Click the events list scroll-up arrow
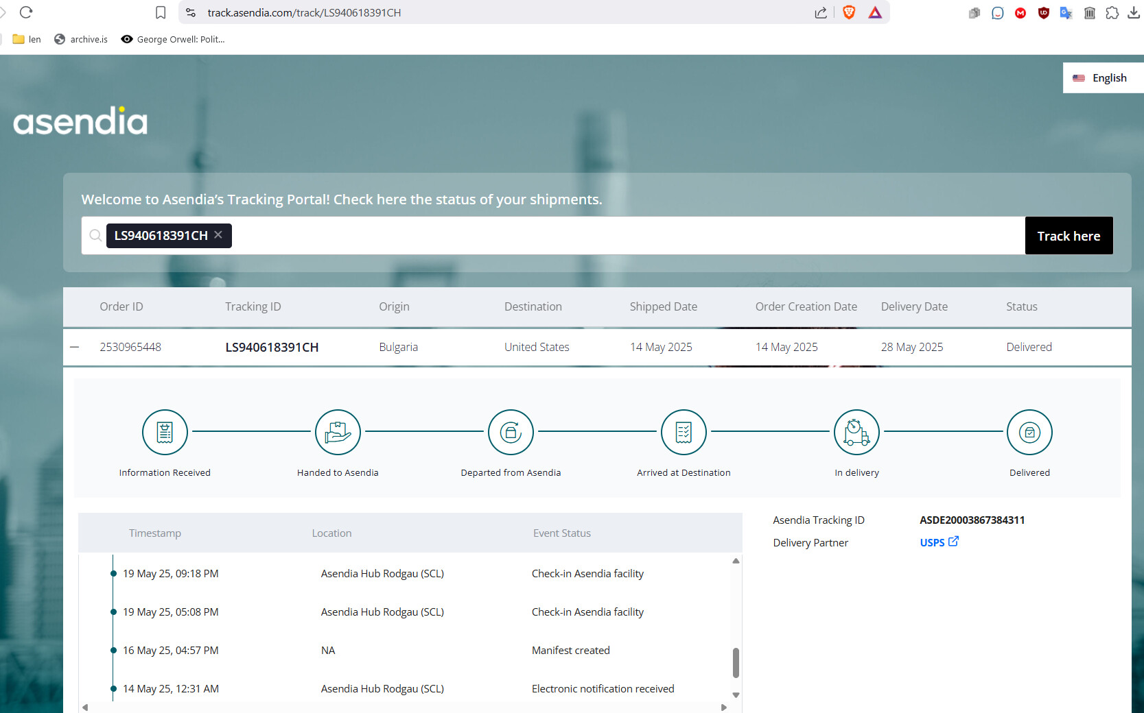 coord(736,561)
